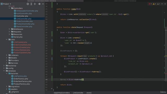Viewport: 167px width, 94px height.
Task: Place cursor on 'return $link;' line
Action: pyautogui.click(x=66, y=85)
